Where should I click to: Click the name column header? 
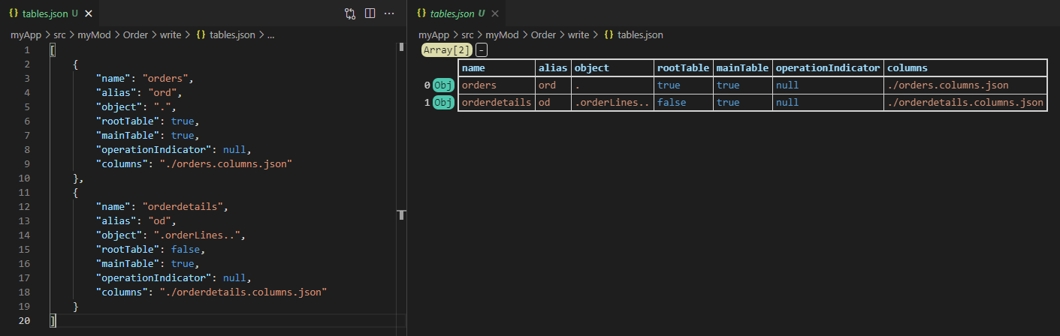(497, 67)
